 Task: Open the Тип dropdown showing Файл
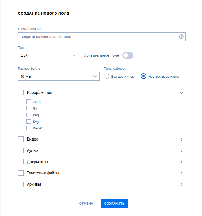[x=49, y=55]
